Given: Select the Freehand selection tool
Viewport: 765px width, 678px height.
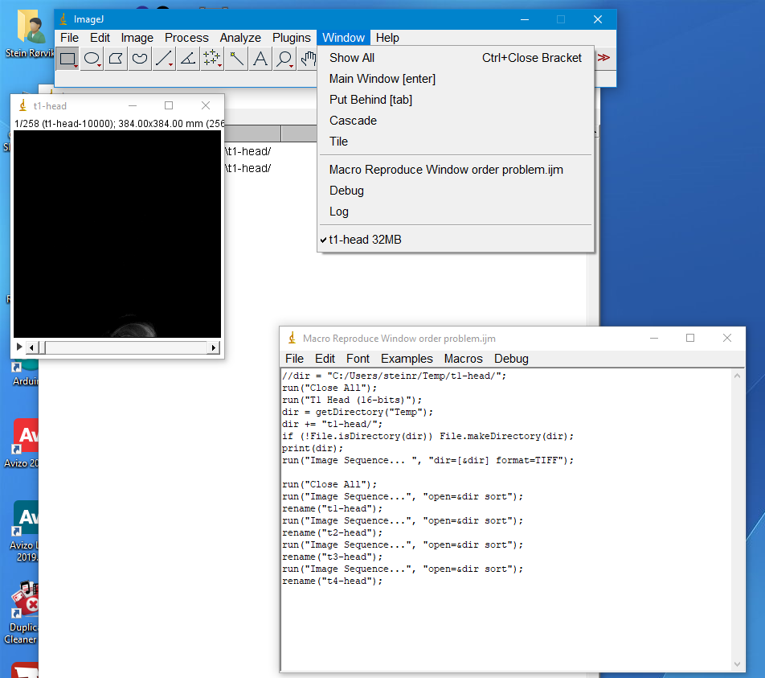Looking at the screenshot, I should pos(140,58).
